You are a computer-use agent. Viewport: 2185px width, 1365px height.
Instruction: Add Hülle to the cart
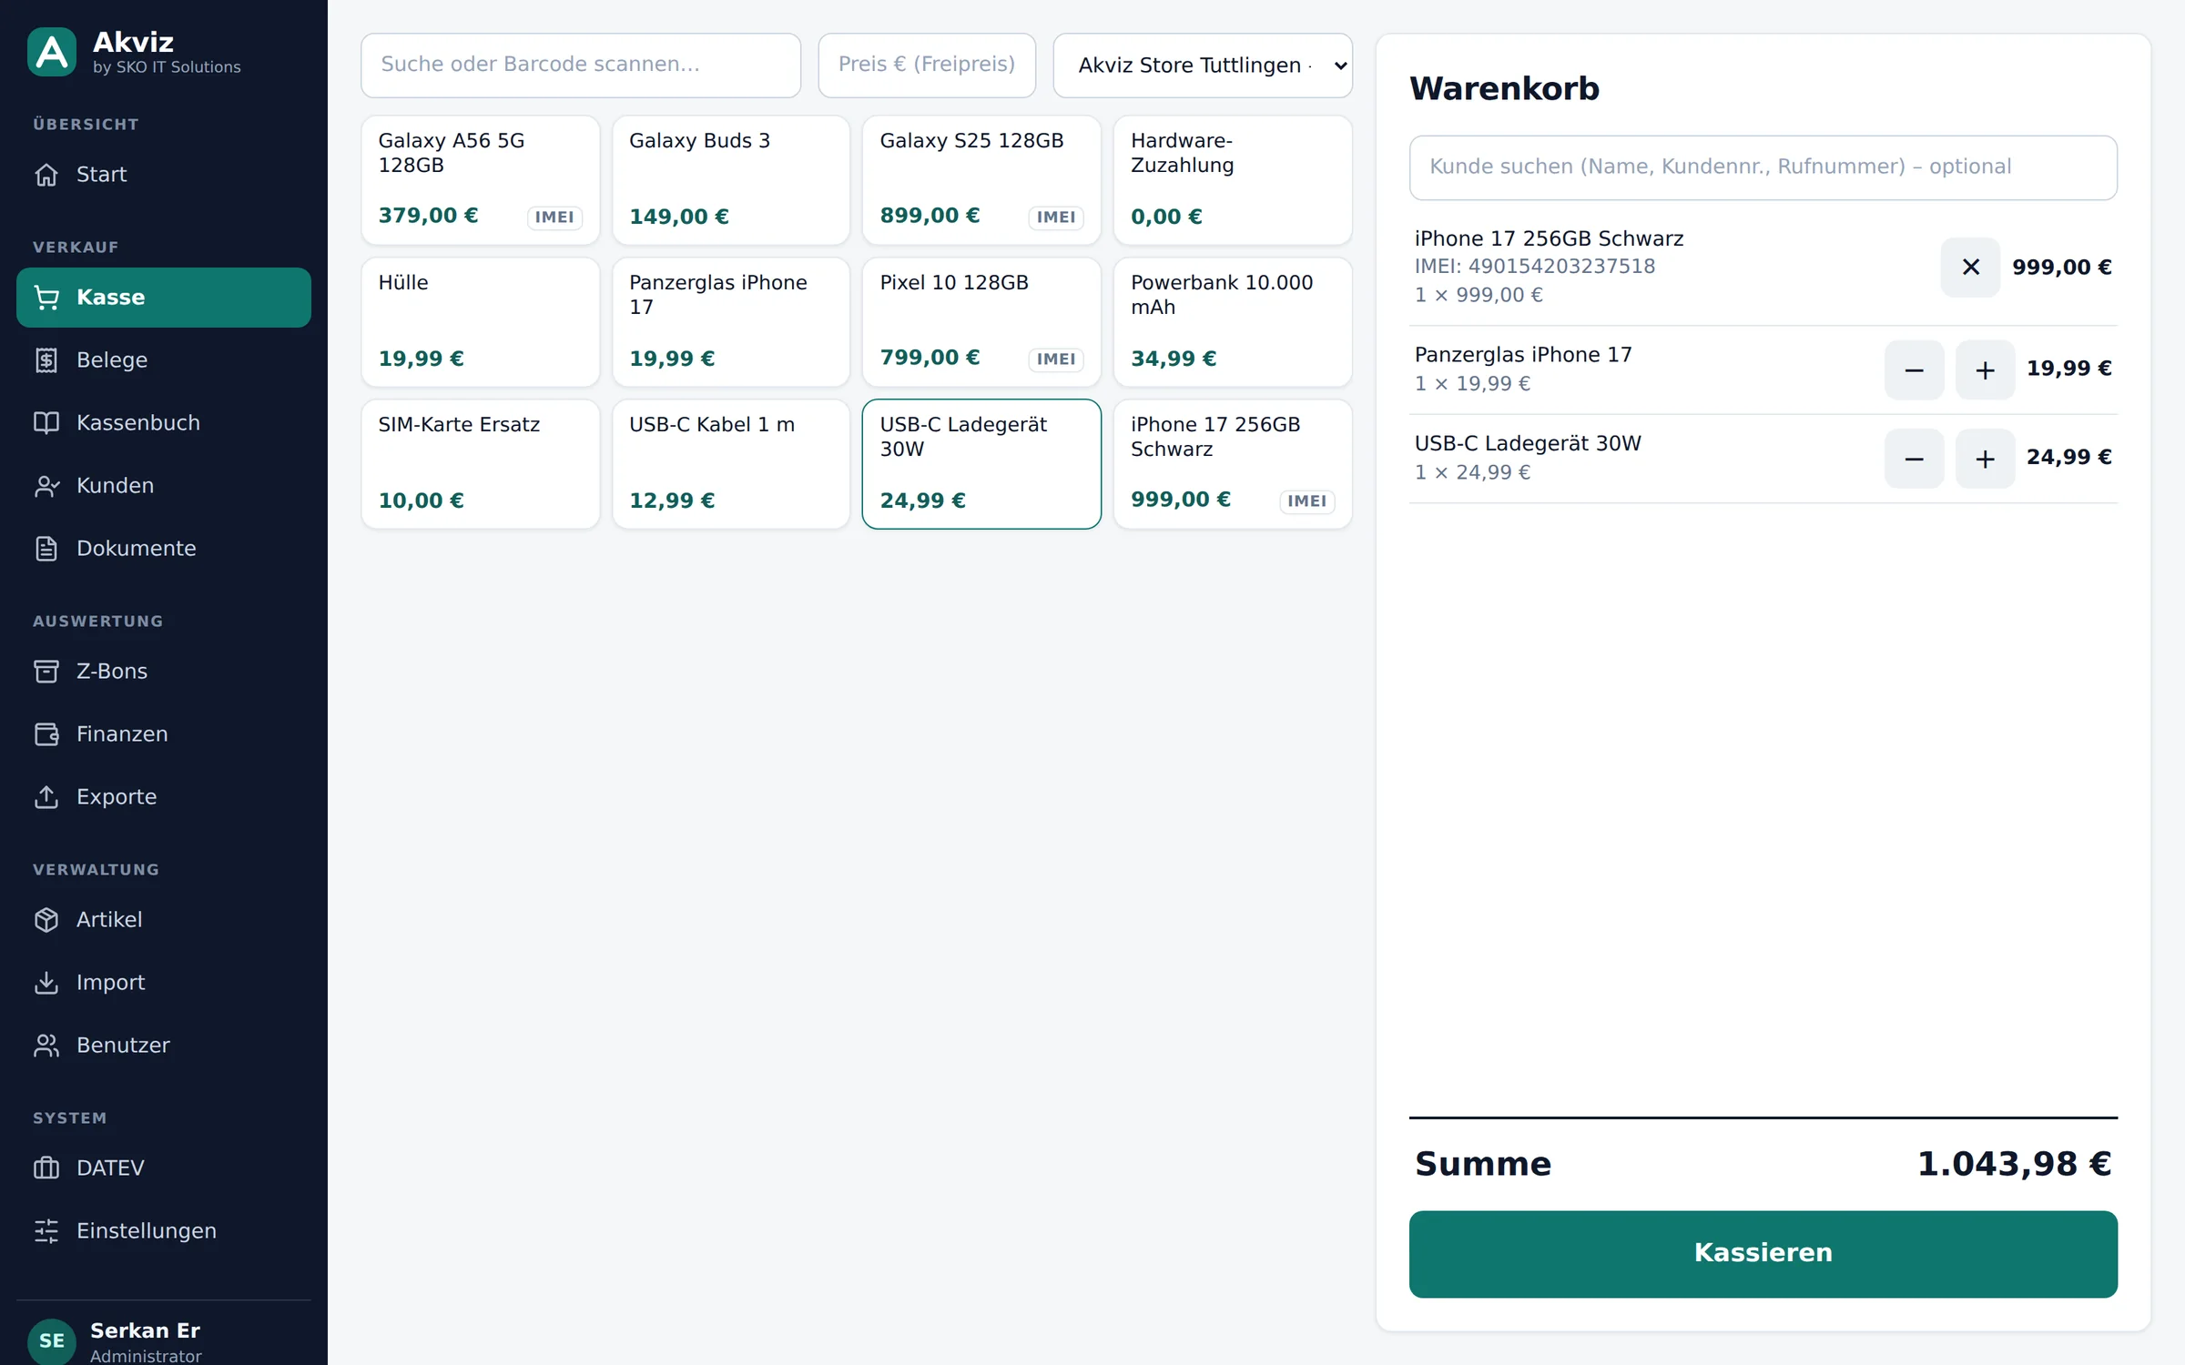481,321
